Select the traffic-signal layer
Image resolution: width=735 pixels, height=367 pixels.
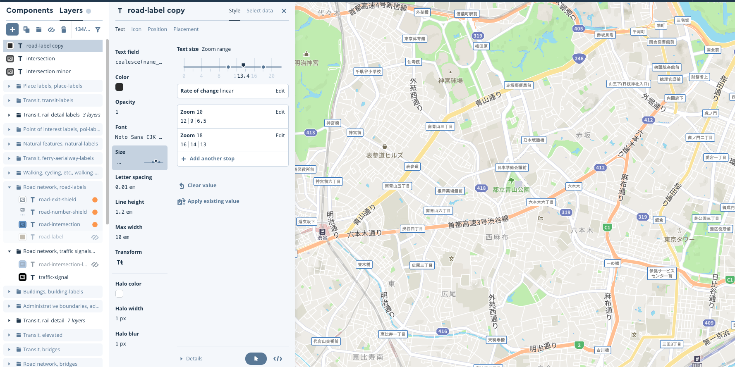click(53, 277)
